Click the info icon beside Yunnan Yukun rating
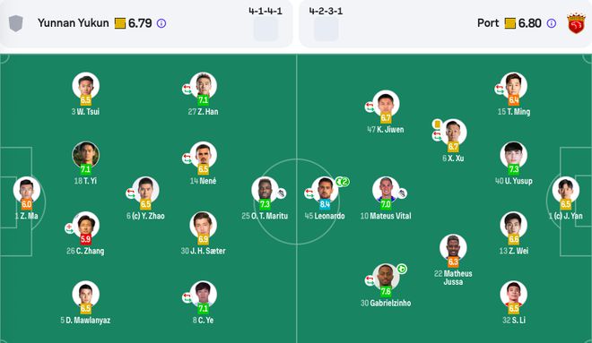The height and width of the screenshot is (343, 592). pos(161,23)
